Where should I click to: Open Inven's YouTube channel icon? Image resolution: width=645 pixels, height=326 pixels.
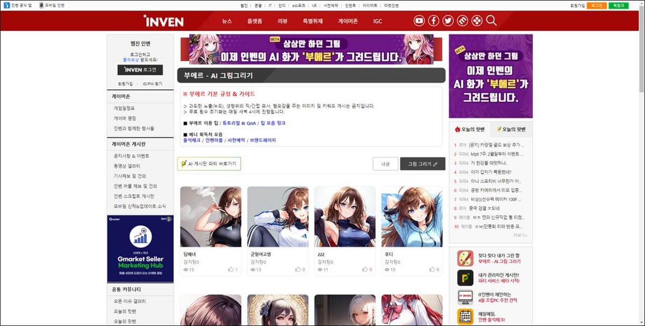[x=419, y=21]
